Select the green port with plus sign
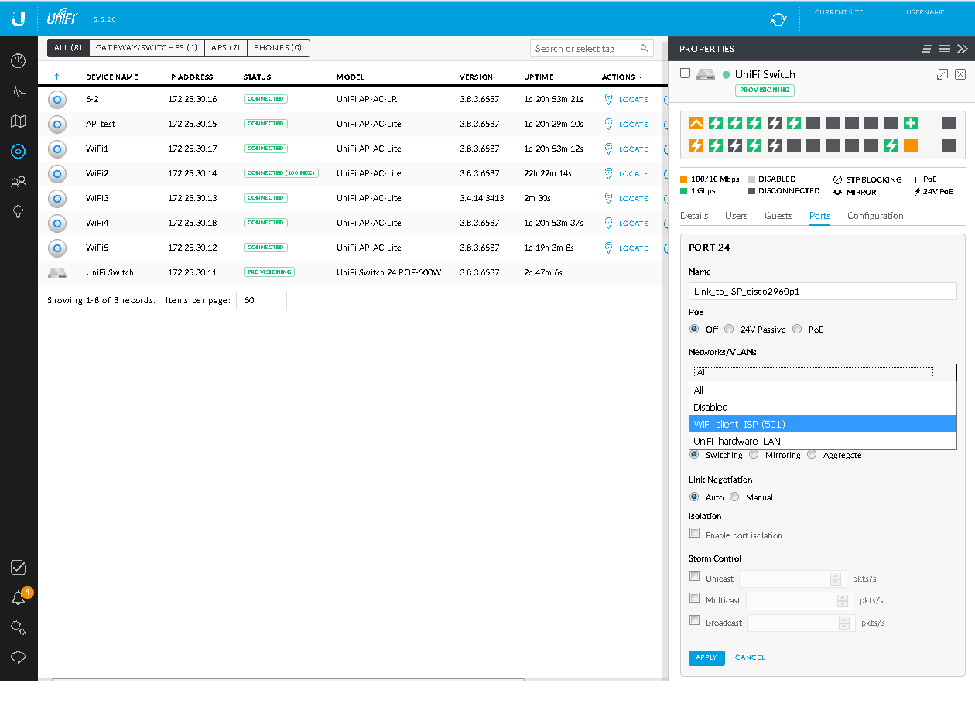The width and height of the screenshot is (975, 707). click(911, 123)
